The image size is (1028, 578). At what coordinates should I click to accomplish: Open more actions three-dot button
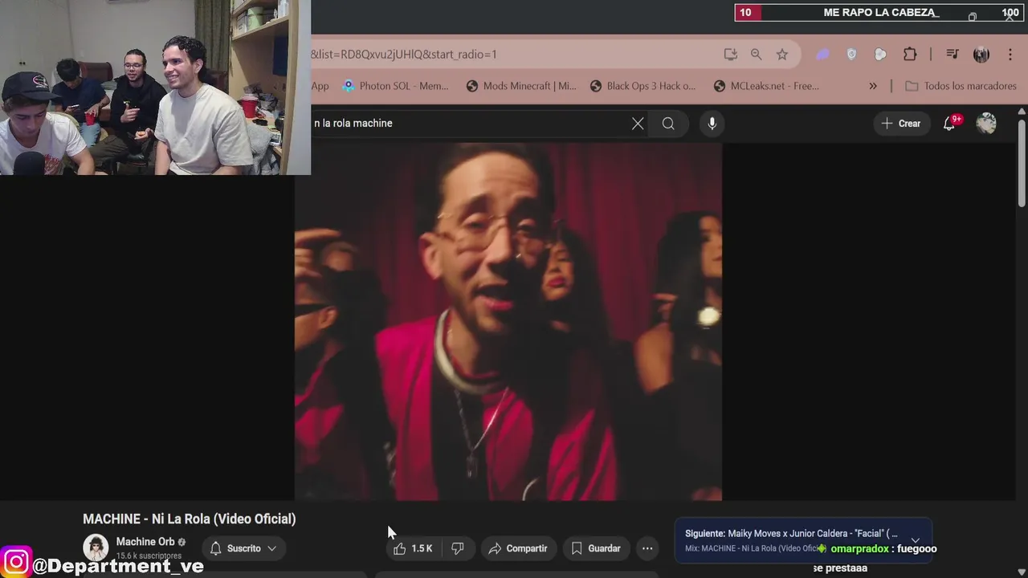(x=647, y=548)
